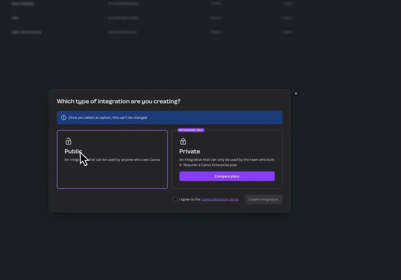This screenshot has height=280, width=401.
Task: Click the Public card description text
Action: [112, 160]
